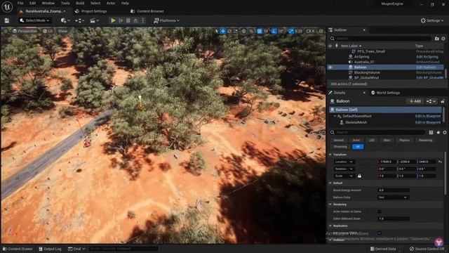Open the blueprint options dropdown beside Add
Viewport: 449px width, 253px height.
(x=431, y=101)
